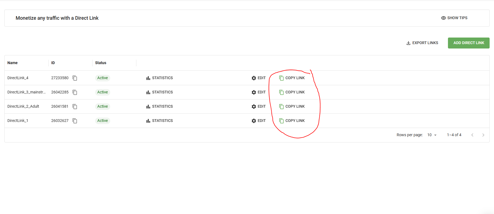
Task: Click the '1–4 of 4' pagination text
Action: [454, 135]
